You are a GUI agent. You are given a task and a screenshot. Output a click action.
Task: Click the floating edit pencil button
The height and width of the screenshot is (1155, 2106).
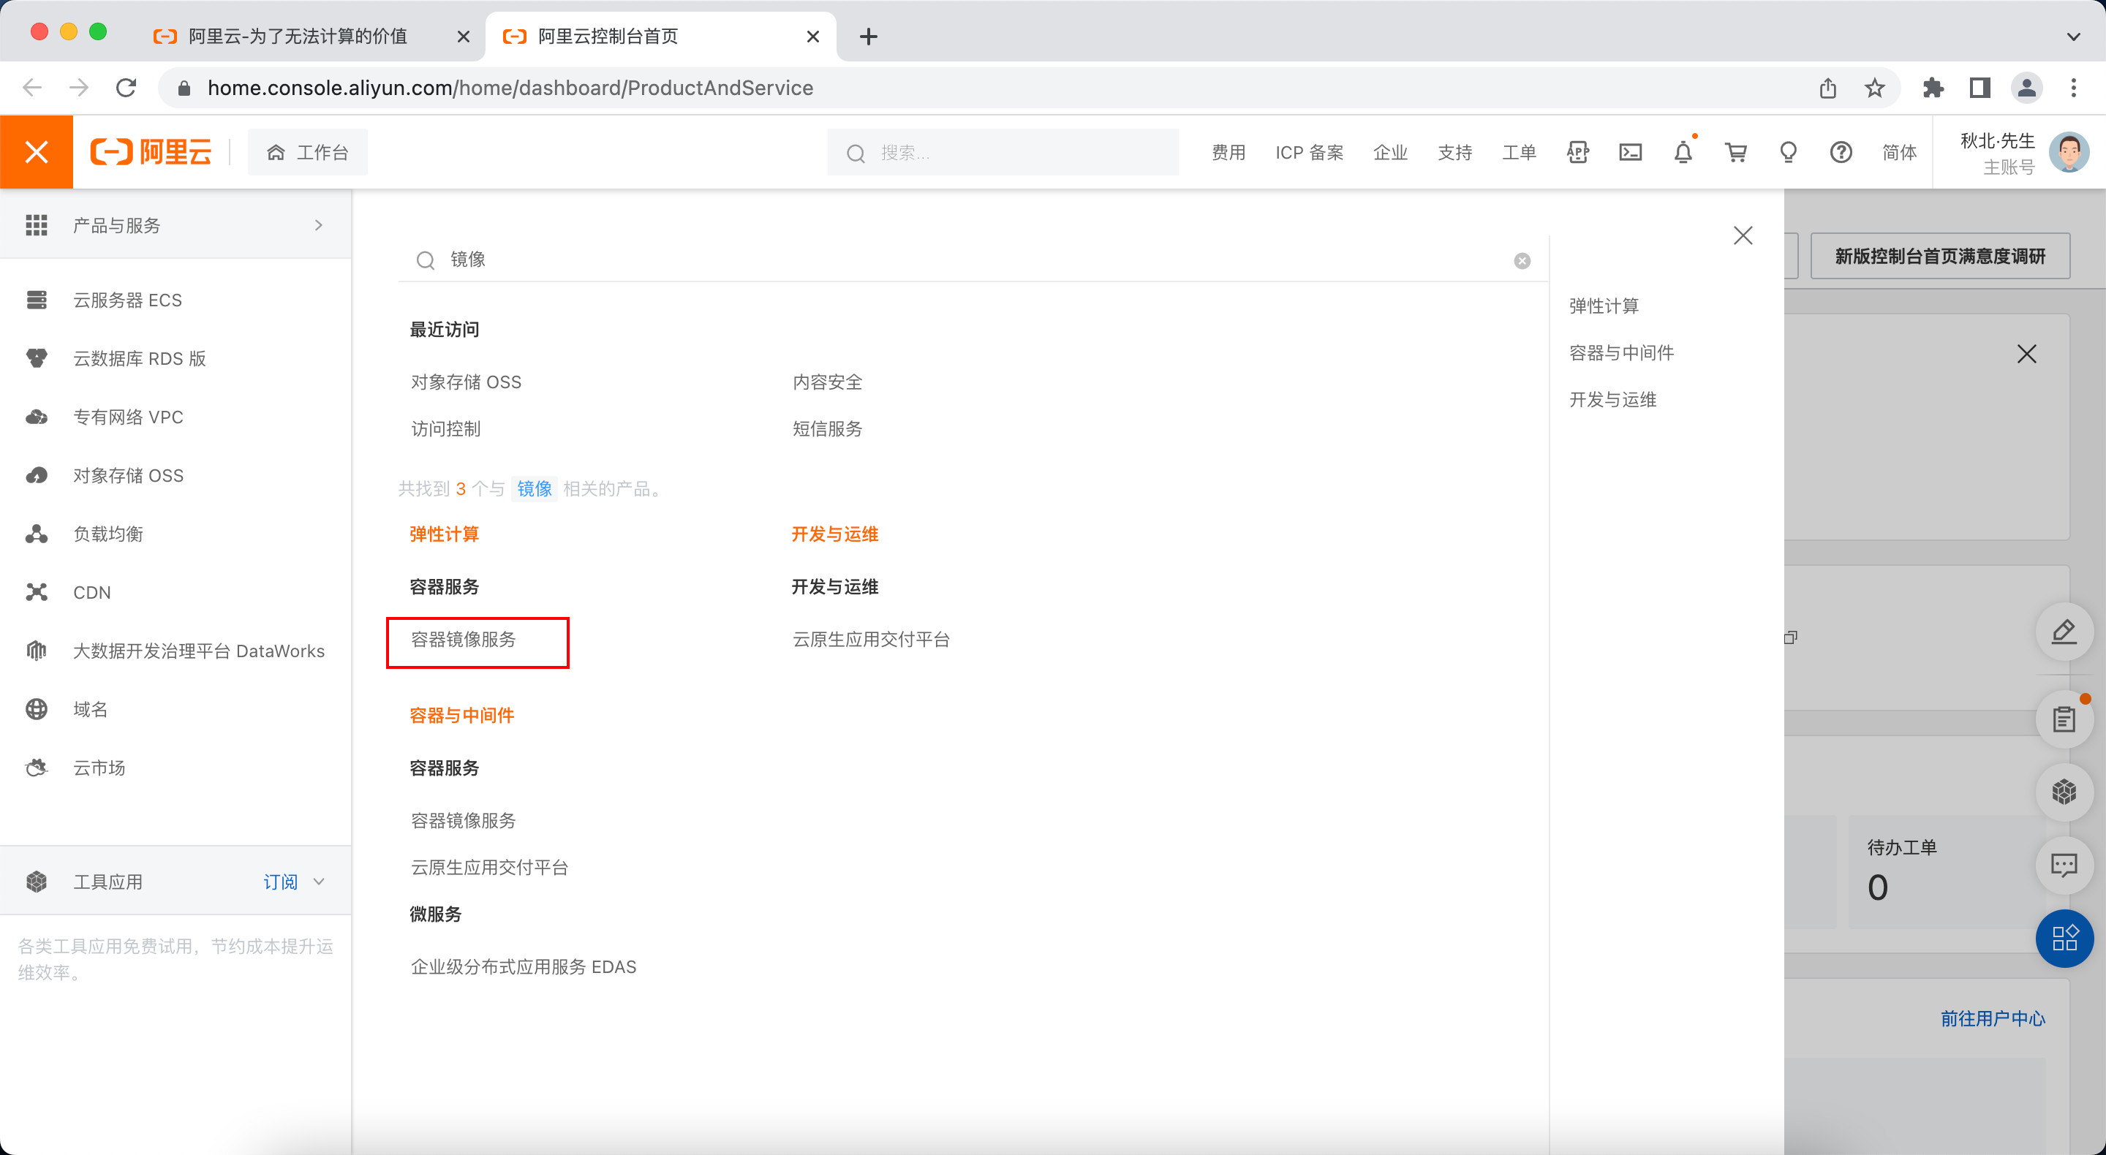(x=2064, y=631)
